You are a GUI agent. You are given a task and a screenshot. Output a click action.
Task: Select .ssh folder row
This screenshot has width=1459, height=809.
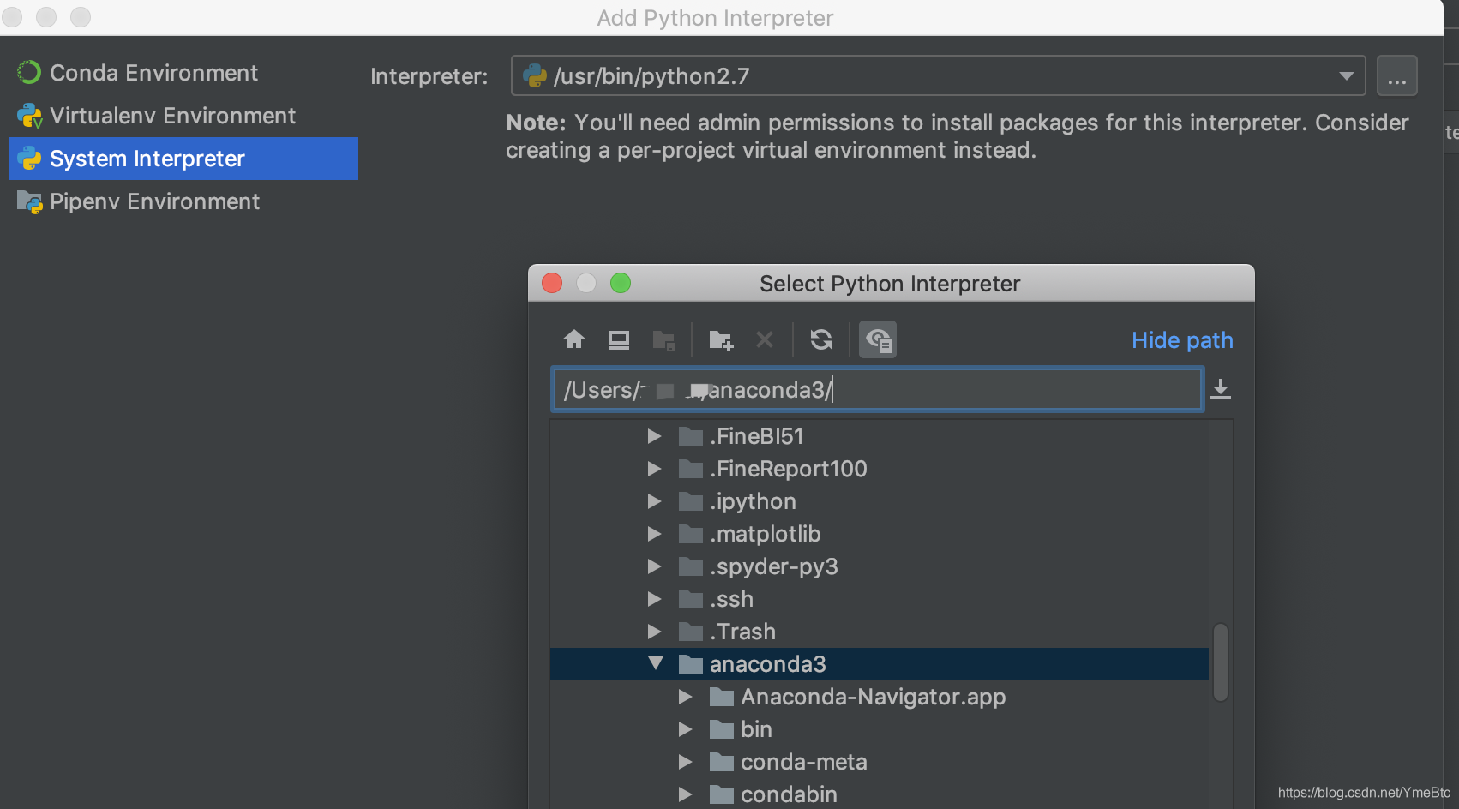point(880,599)
